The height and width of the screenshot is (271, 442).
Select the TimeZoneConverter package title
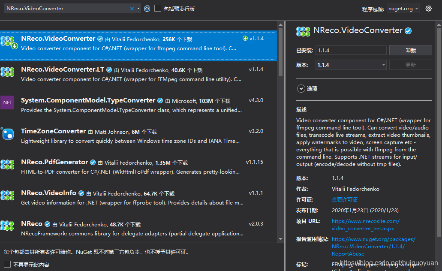[54, 131]
